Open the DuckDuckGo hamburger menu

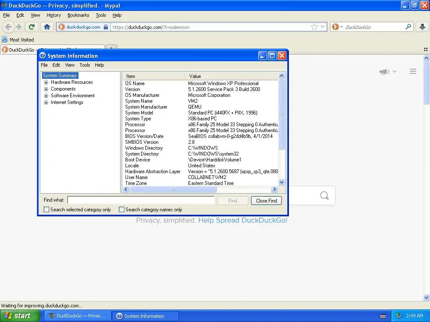pyautogui.click(x=413, y=71)
